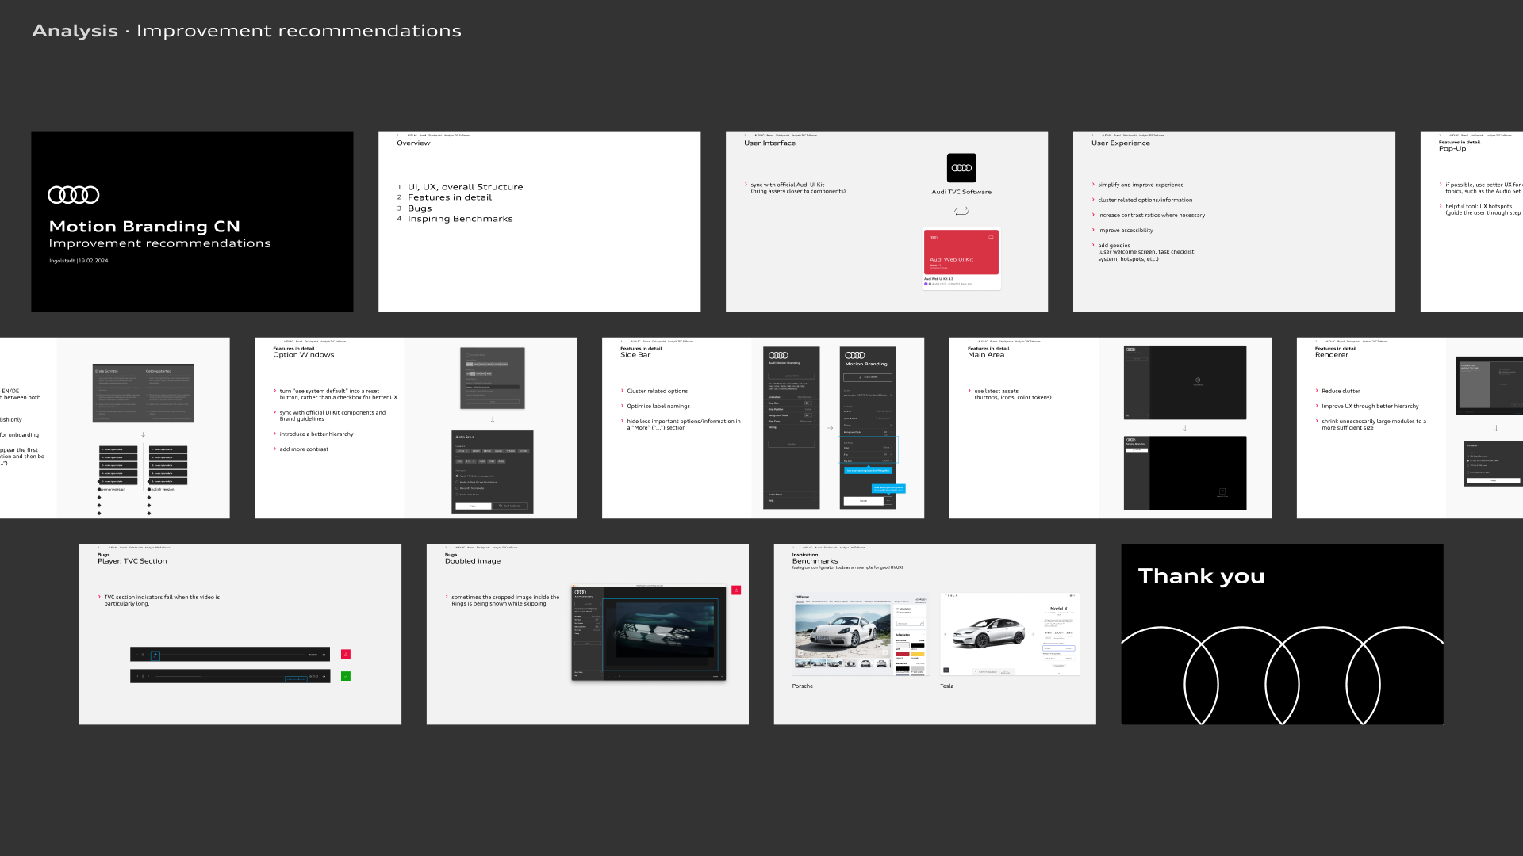
Task: Click the playhead marker on the first player timeline
Action: click(x=155, y=655)
